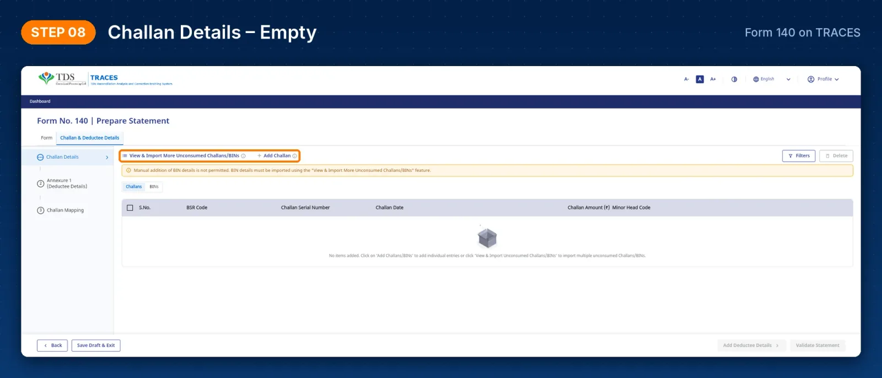The height and width of the screenshot is (378, 882).
Task: Click info icon next to Add Challan
Action: [x=294, y=156]
